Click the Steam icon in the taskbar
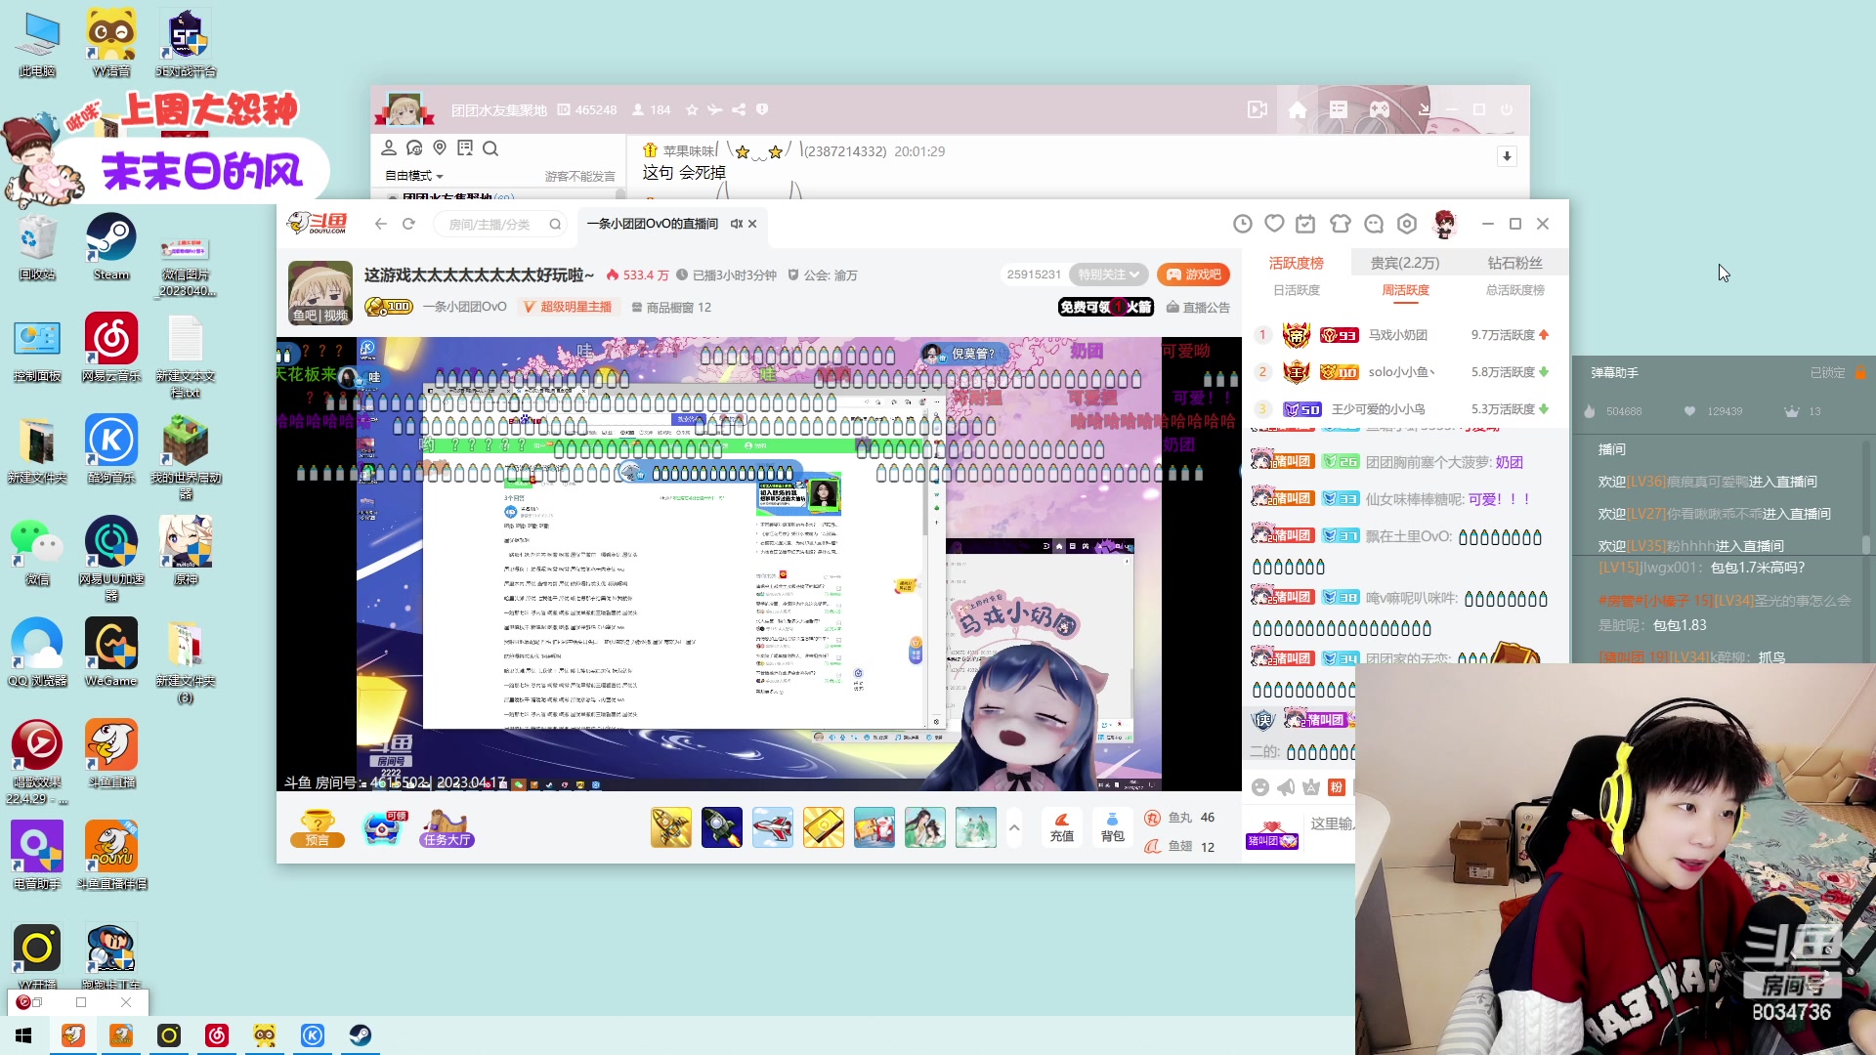This screenshot has width=1876, height=1055. 361,1035
